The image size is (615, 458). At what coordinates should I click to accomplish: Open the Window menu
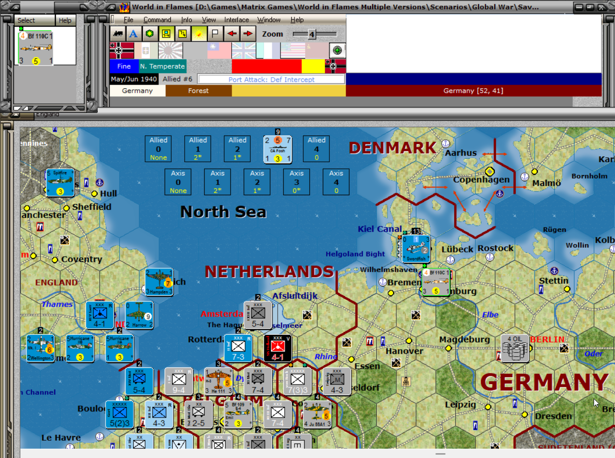269,20
